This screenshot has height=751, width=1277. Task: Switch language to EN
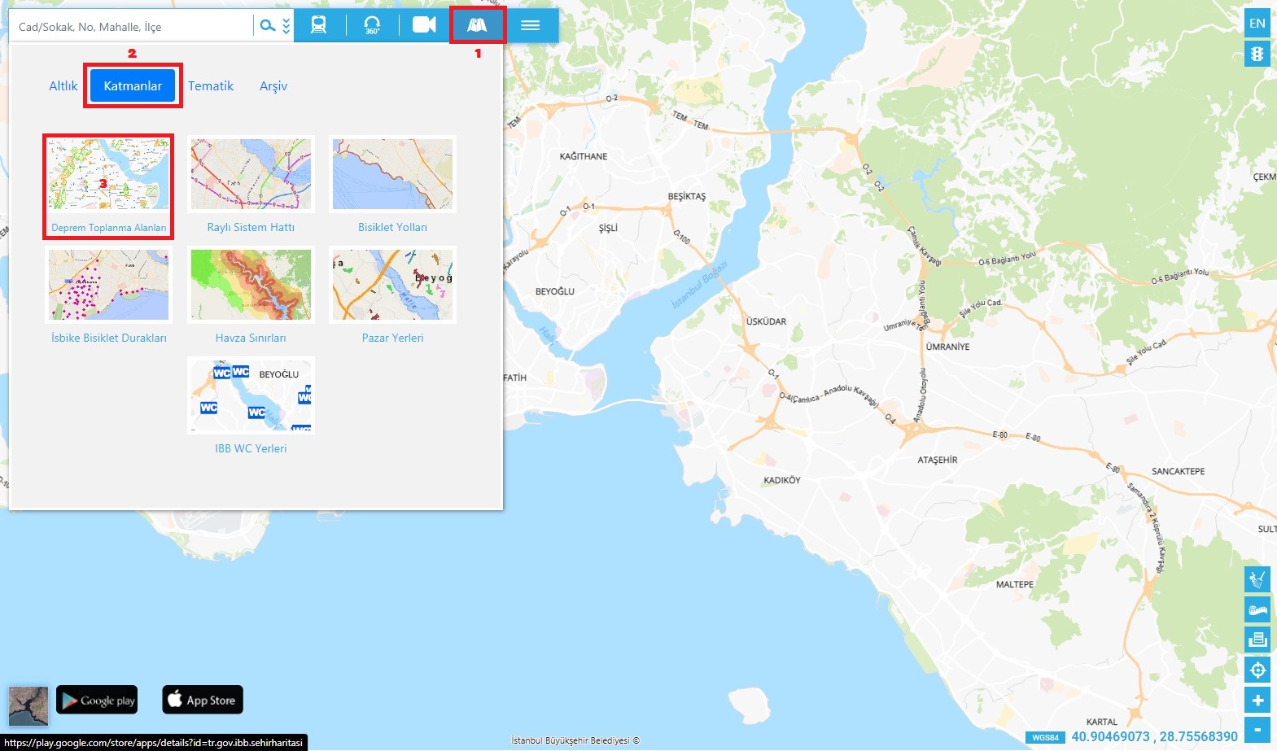point(1257,24)
